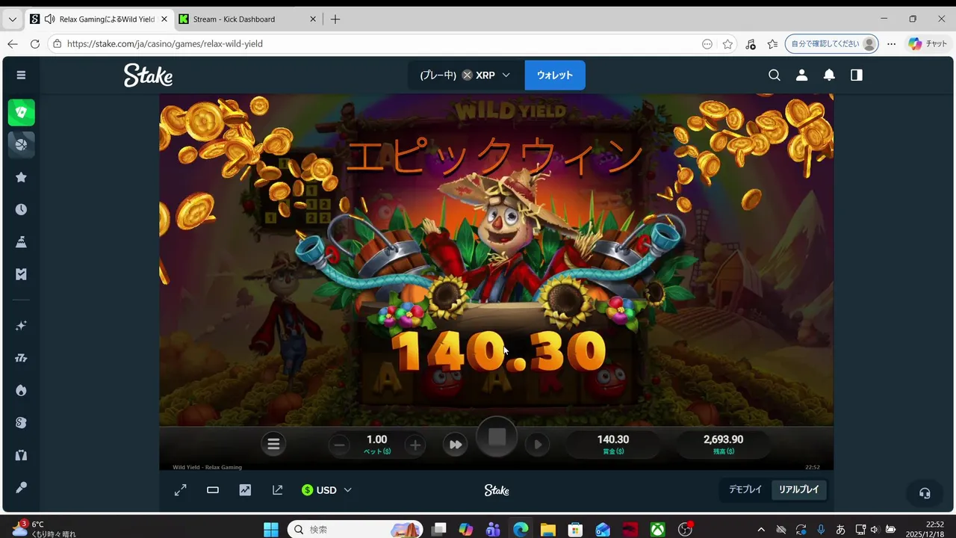Viewport: 956px width, 538px height.
Task: Switch to デモプレイ demo play mode
Action: 745,489
